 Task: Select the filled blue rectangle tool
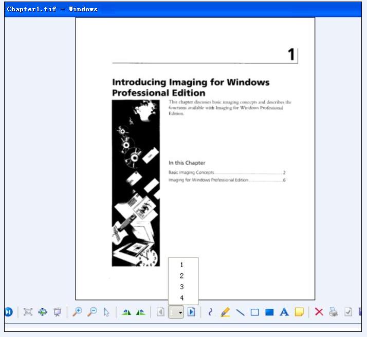[269, 312]
